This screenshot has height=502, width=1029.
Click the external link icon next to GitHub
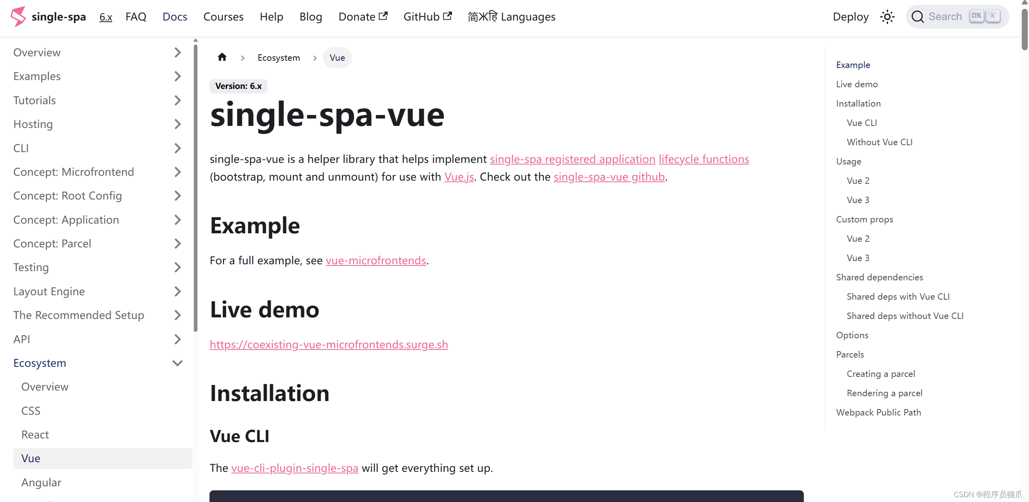[448, 16]
